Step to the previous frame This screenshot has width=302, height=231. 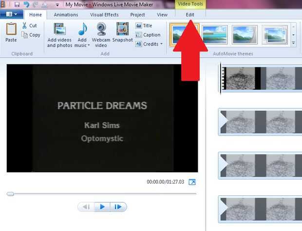(x=86, y=207)
